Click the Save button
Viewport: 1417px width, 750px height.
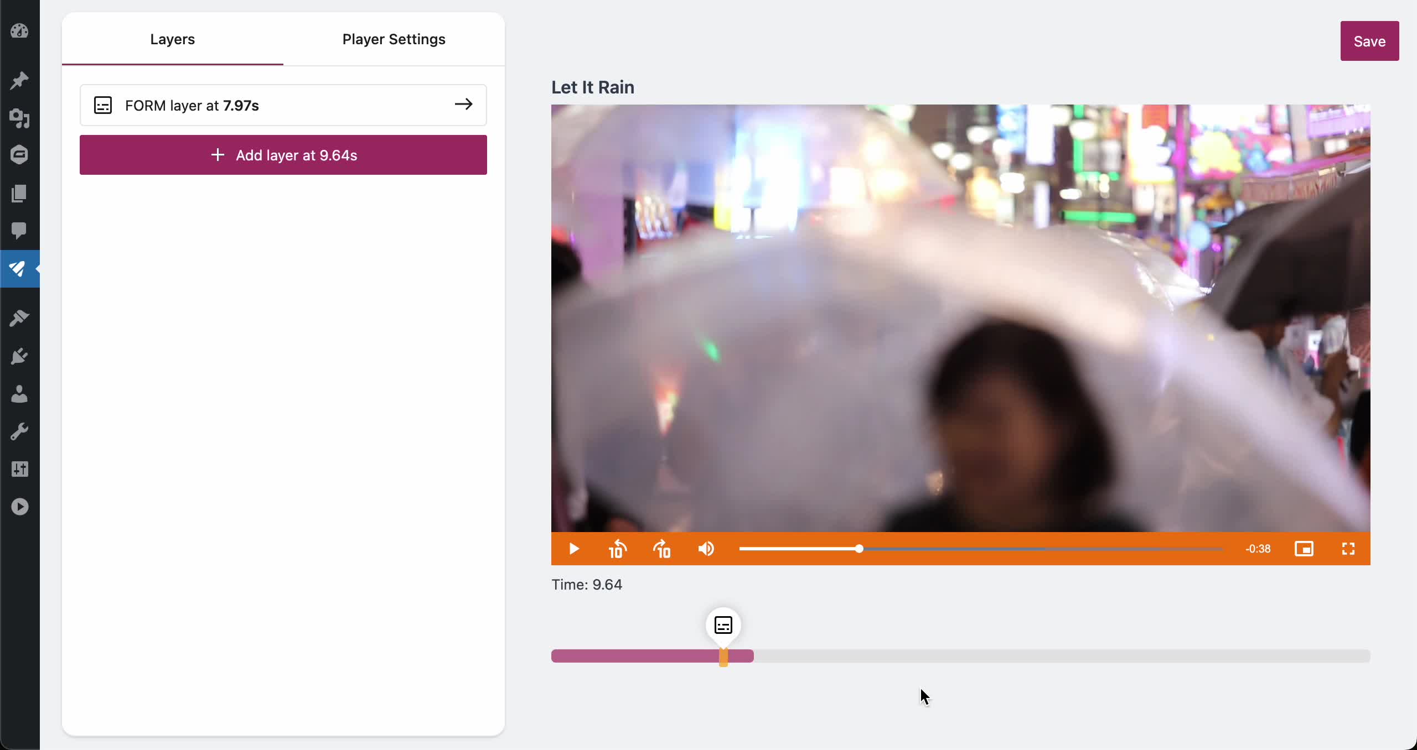coord(1369,40)
